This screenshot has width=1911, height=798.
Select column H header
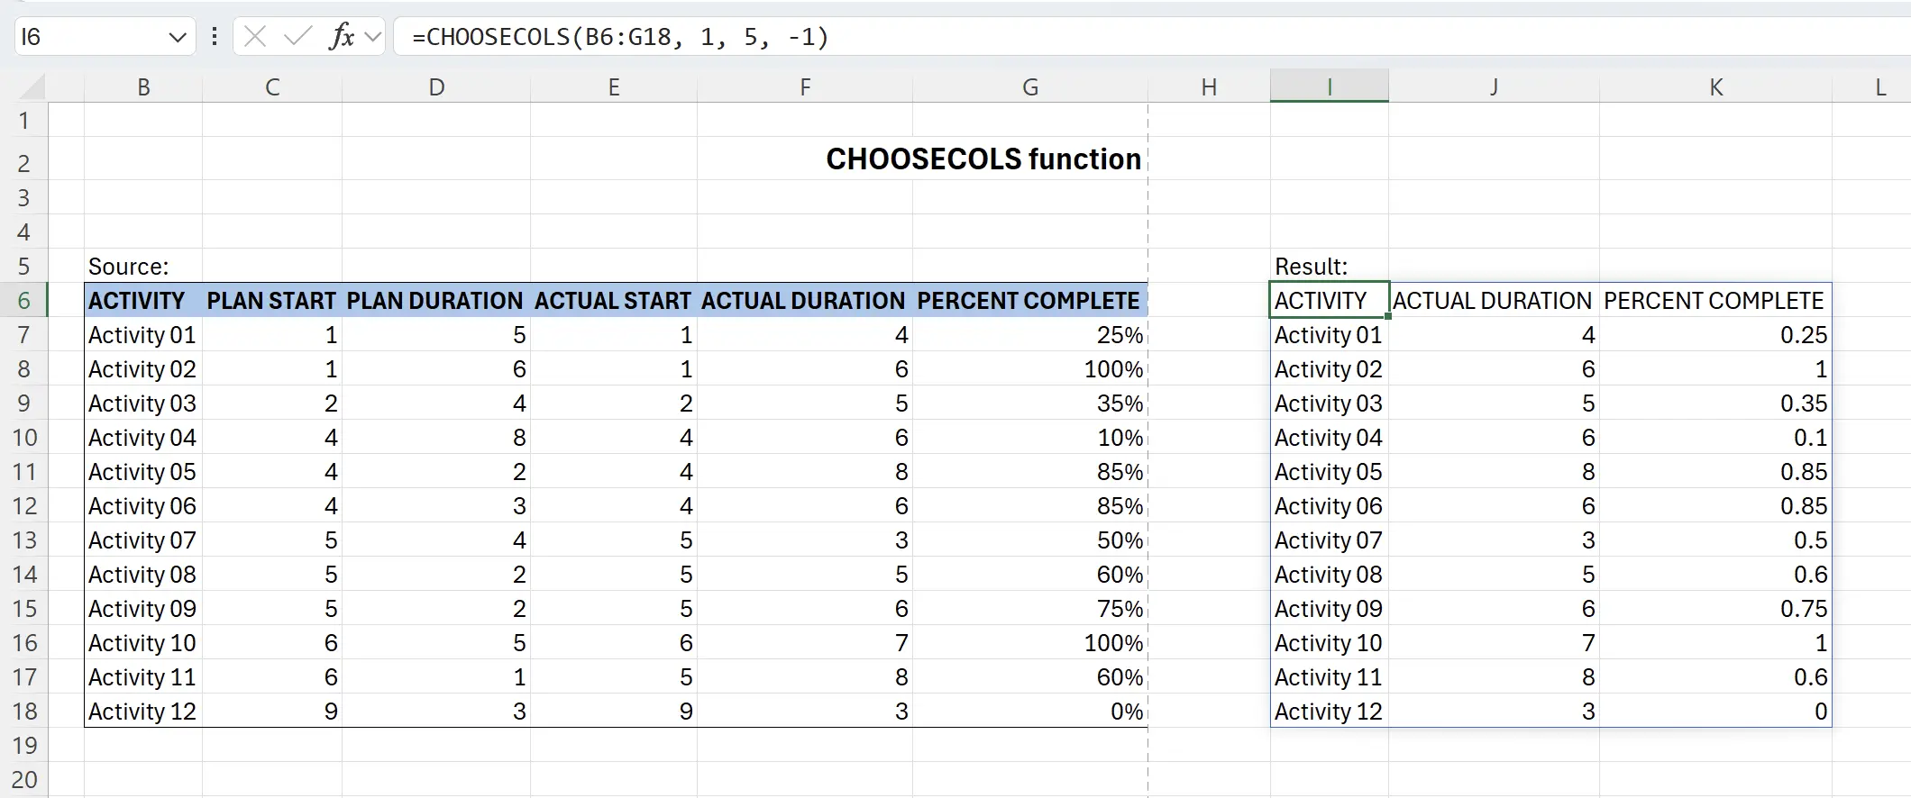pos(1209,87)
